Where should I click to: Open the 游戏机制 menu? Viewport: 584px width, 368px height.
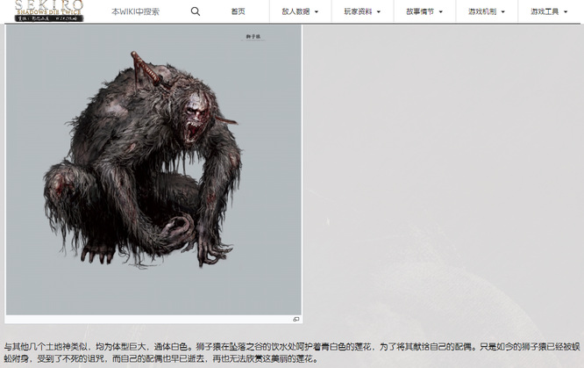pos(482,11)
